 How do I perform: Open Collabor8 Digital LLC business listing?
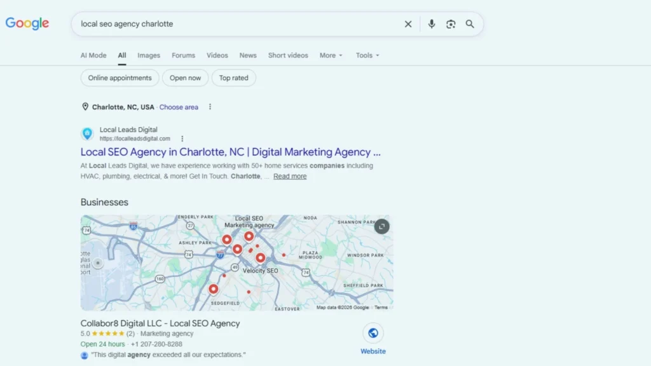pyautogui.click(x=160, y=323)
